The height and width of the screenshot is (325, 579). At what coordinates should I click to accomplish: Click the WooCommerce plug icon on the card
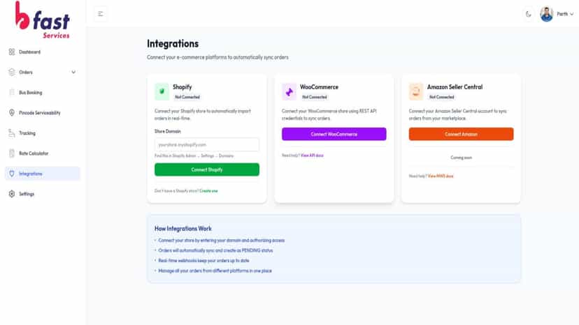click(289, 91)
